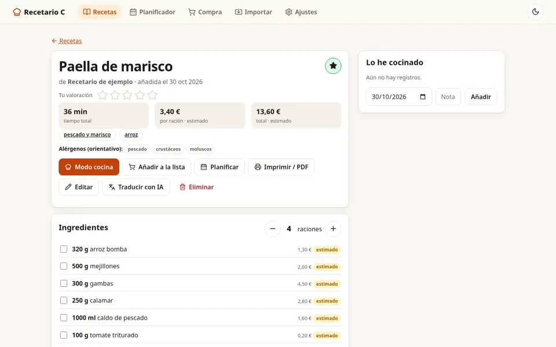This screenshot has height=347, width=556.
Task: Open calendar picker in date field
Action: tap(423, 97)
